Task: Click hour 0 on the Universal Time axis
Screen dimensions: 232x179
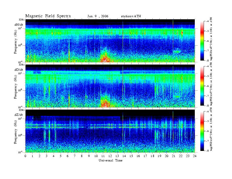Action: 25,156
